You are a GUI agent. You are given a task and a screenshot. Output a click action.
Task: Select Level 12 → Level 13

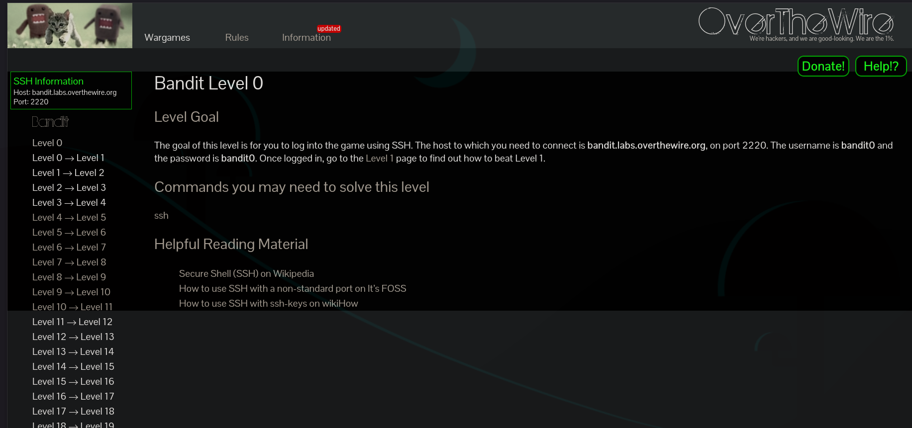tap(73, 337)
